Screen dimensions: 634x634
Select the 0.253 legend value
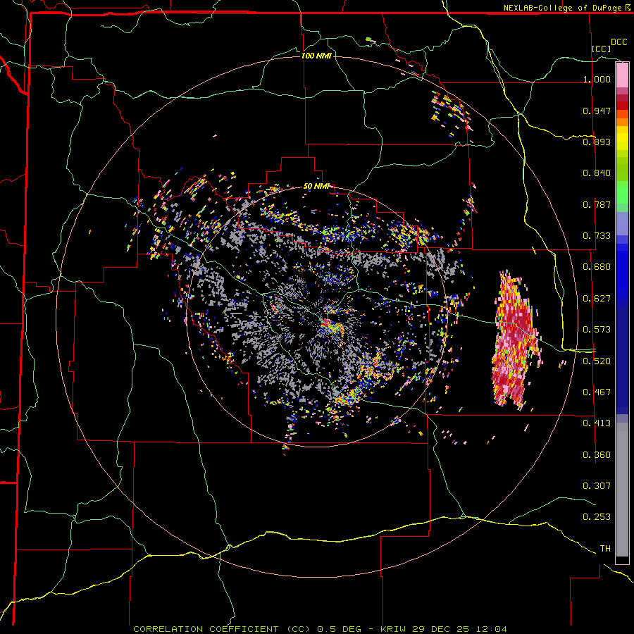tap(597, 517)
